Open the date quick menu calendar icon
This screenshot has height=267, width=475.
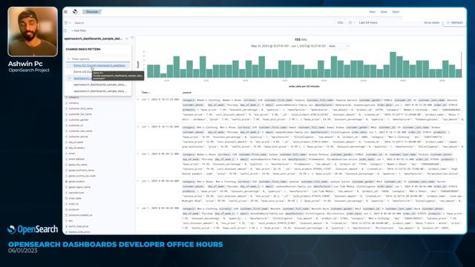351,23
